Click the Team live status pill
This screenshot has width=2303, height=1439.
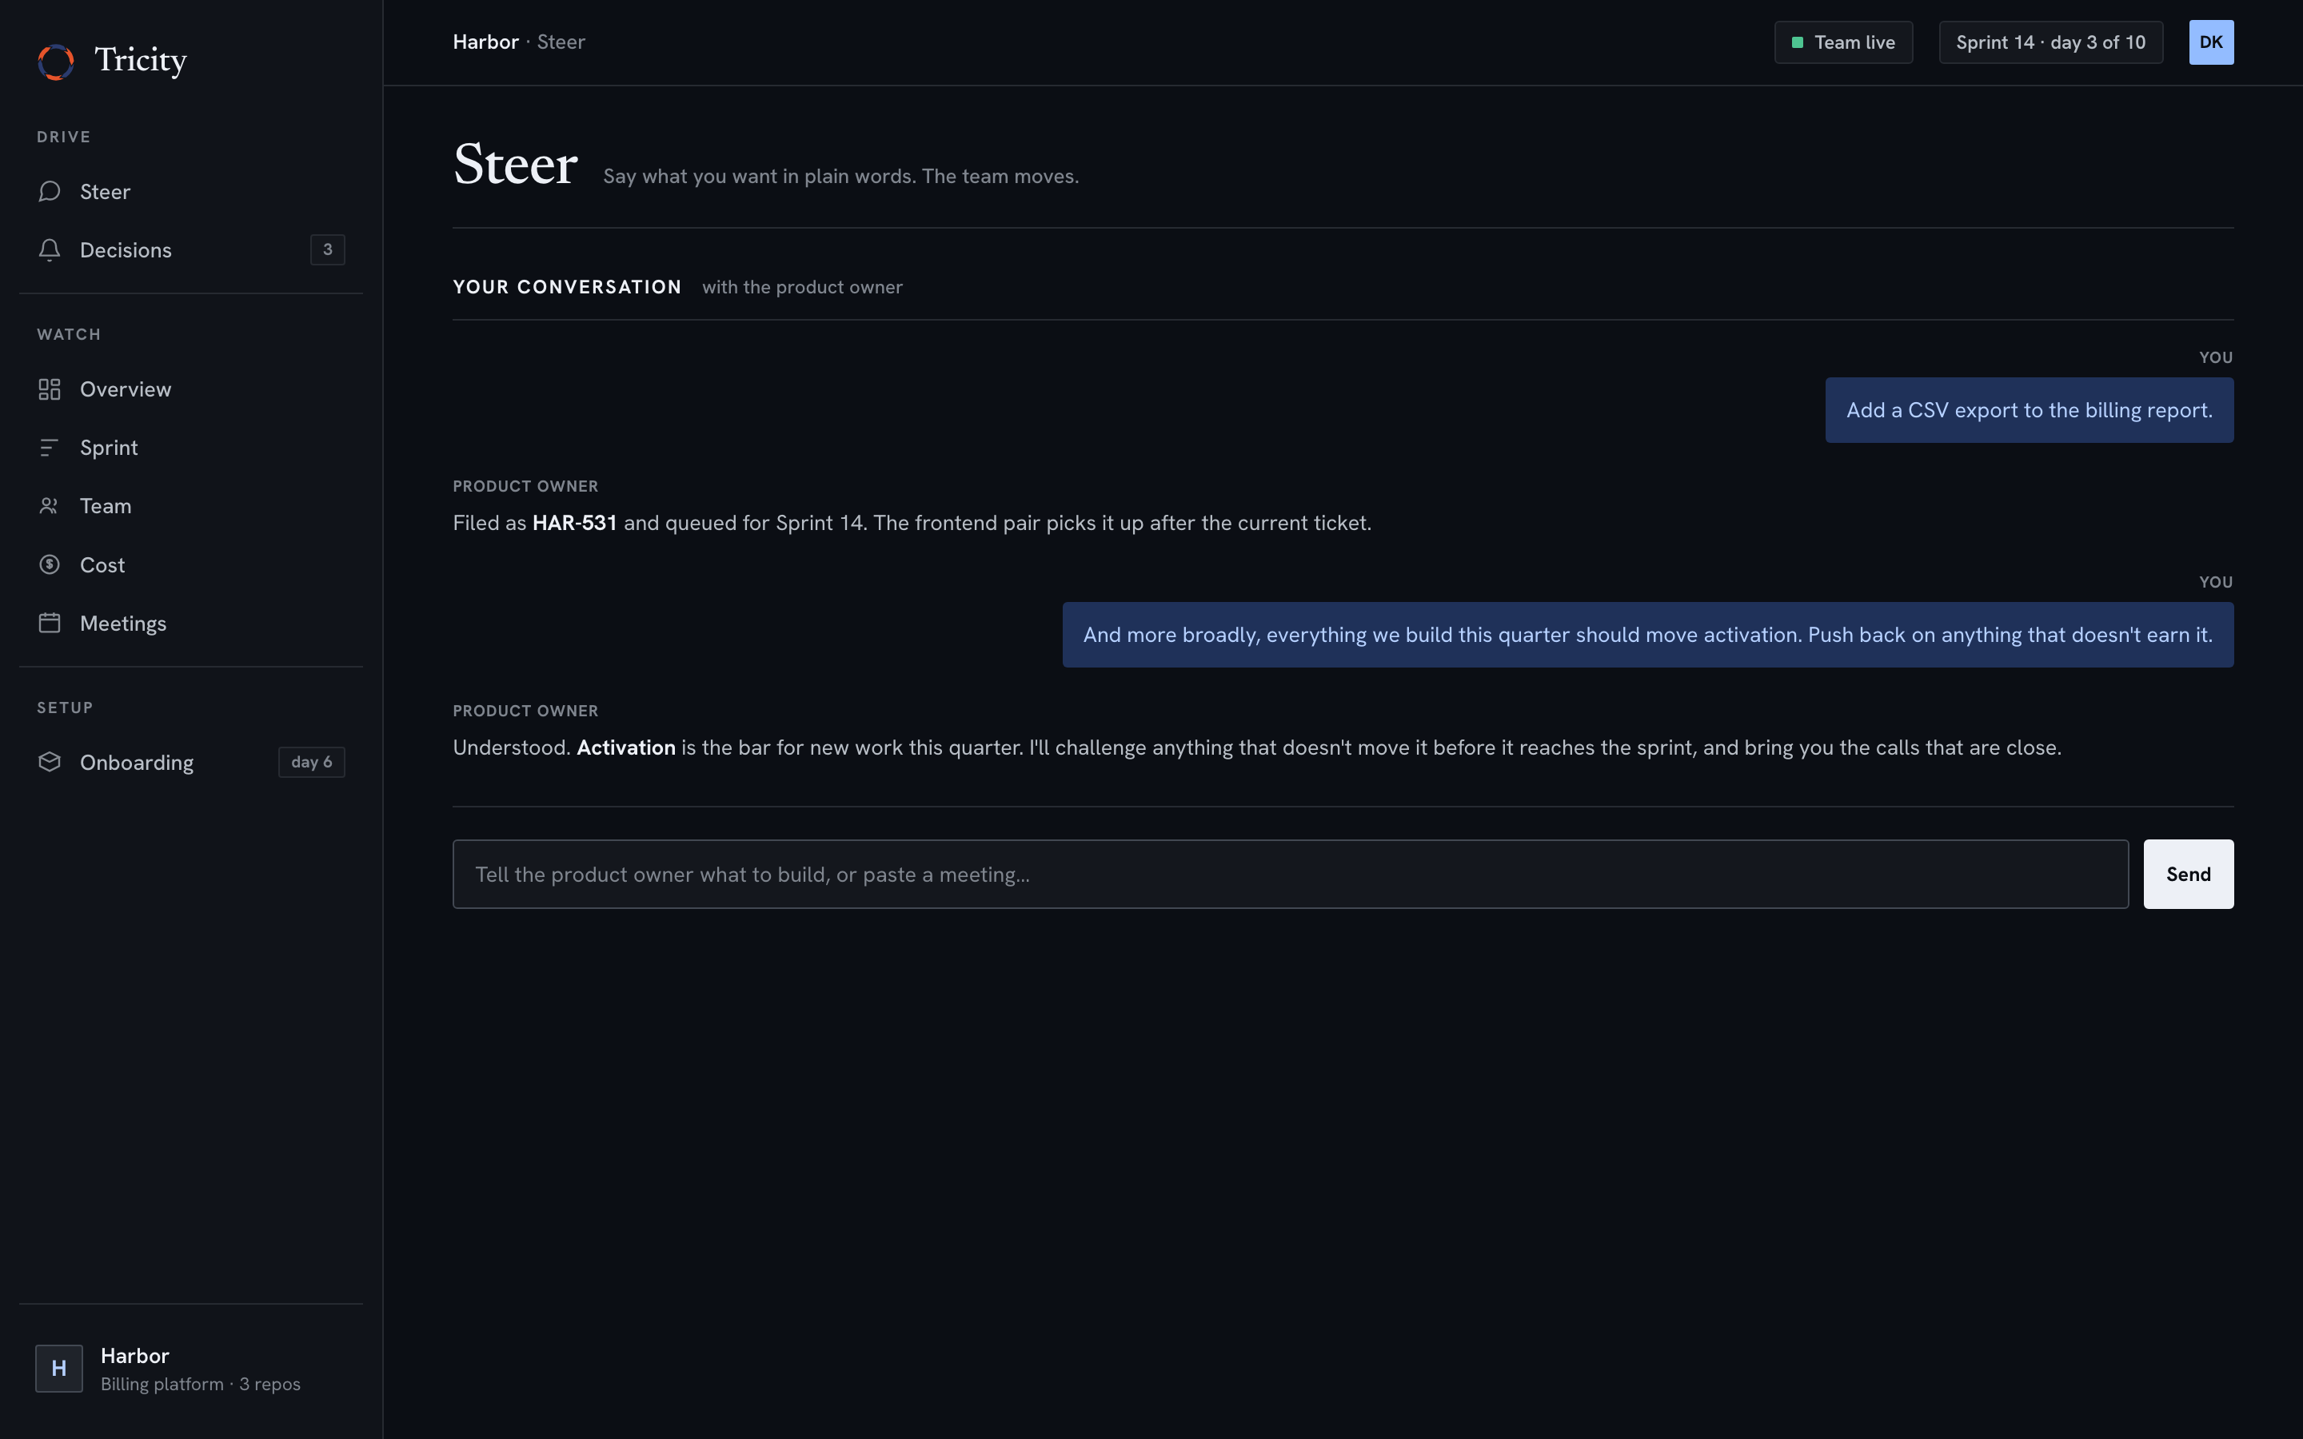click(1843, 43)
